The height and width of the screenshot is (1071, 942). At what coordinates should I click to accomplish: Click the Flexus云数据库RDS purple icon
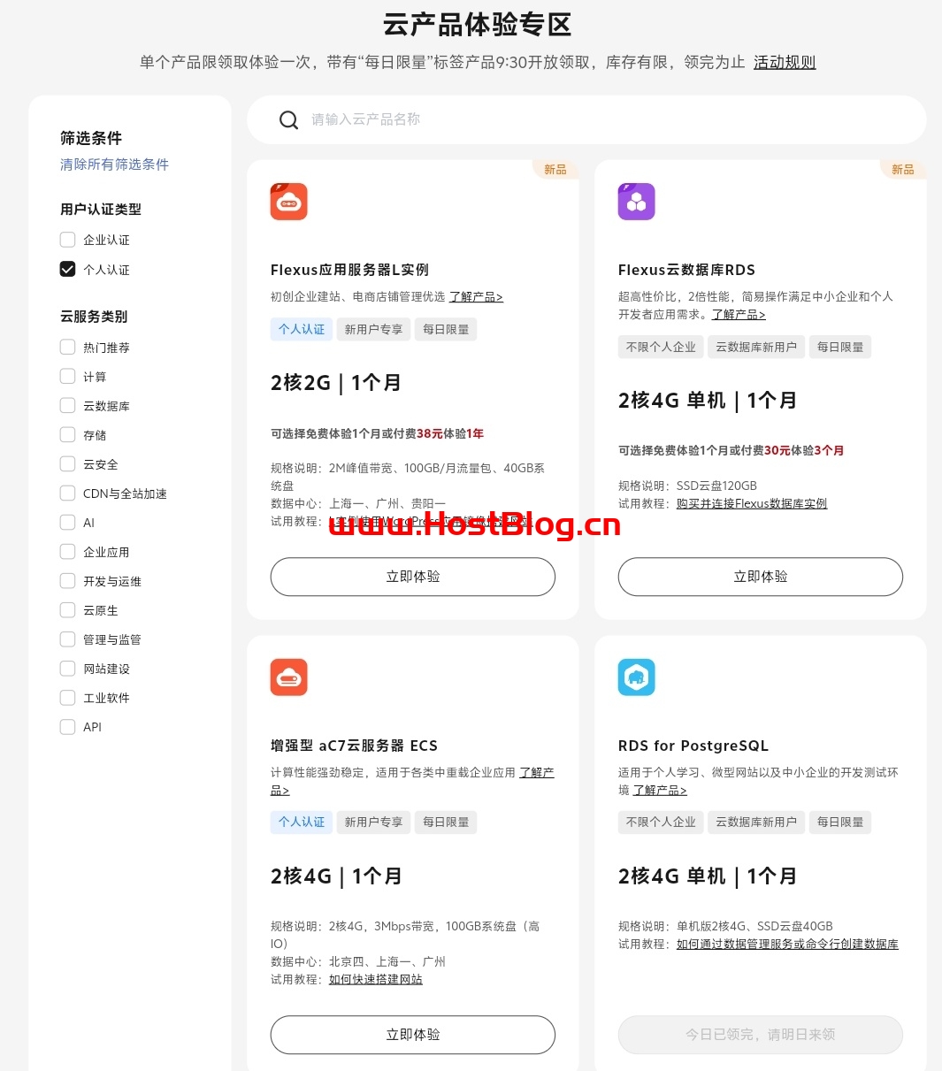click(x=636, y=202)
